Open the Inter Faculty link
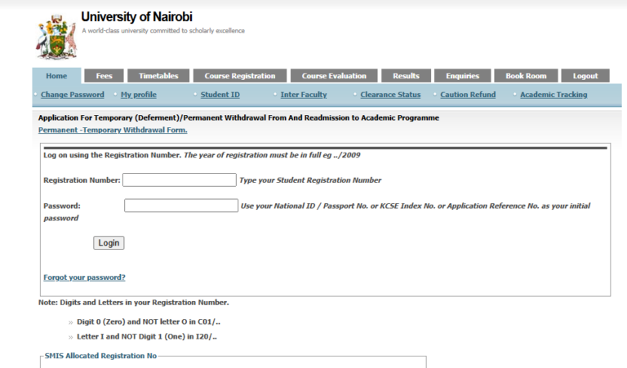This screenshot has width=627, height=368. coord(304,95)
